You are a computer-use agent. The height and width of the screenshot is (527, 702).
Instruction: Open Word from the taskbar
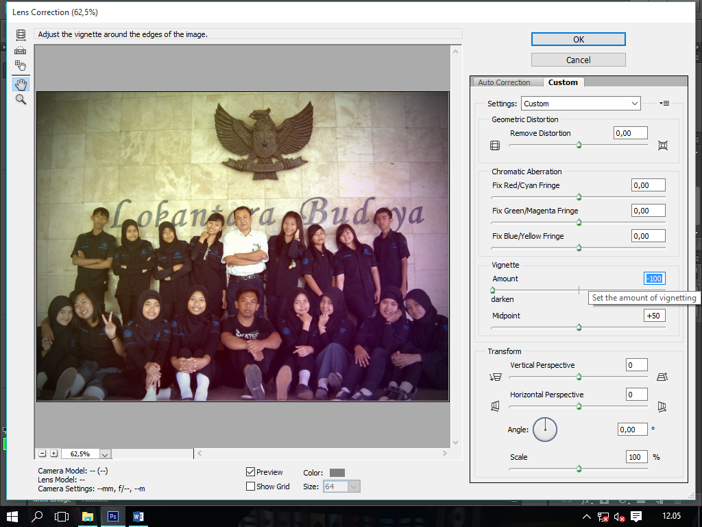coord(138,516)
